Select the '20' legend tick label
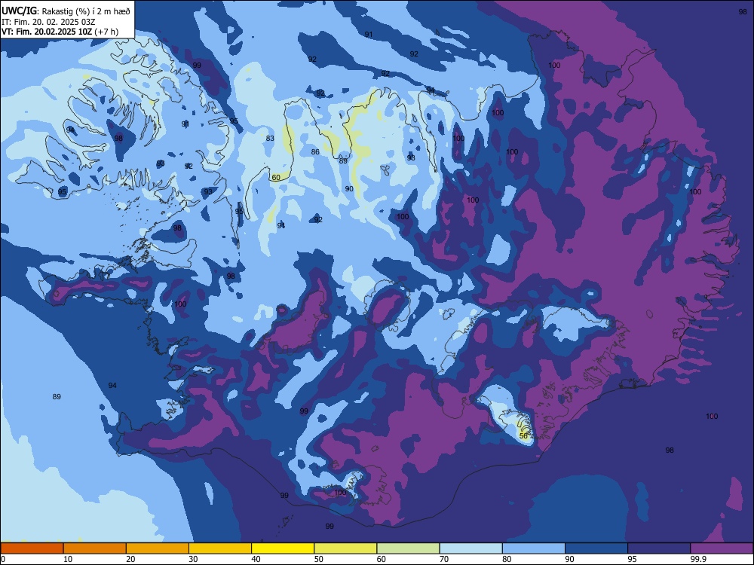754x565 pixels. click(130, 559)
